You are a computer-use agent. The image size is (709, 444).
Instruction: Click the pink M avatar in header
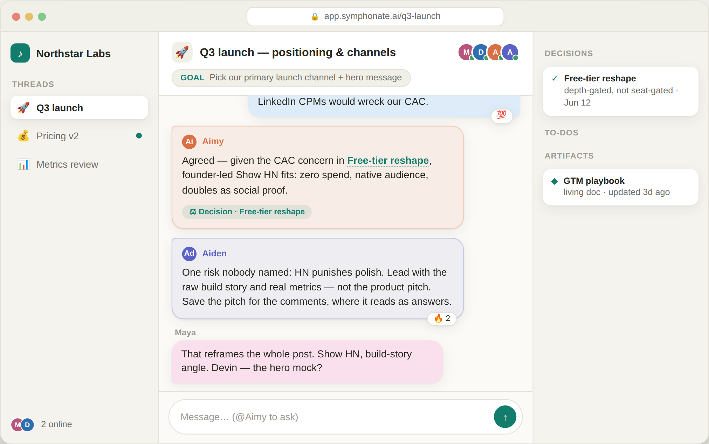(466, 52)
